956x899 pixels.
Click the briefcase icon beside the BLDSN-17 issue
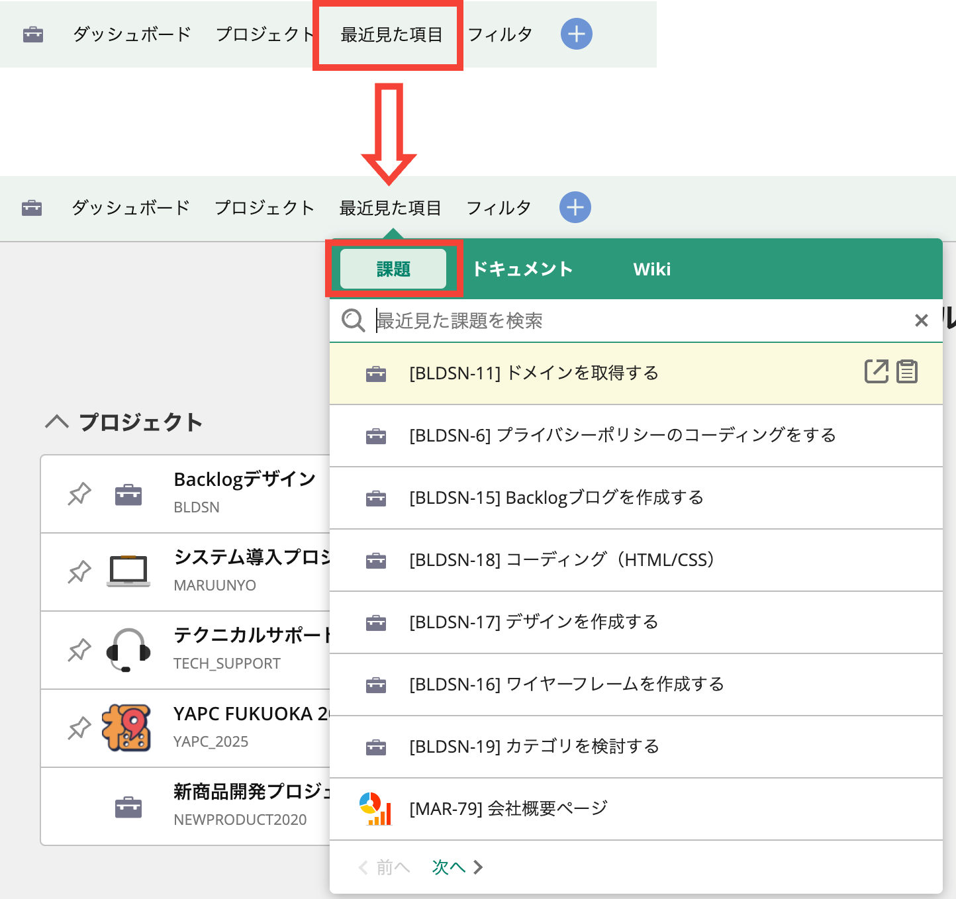coord(376,622)
